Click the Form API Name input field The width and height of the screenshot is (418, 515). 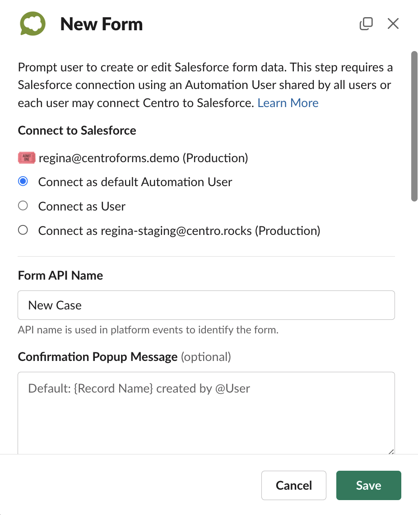click(x=206, y=305)
